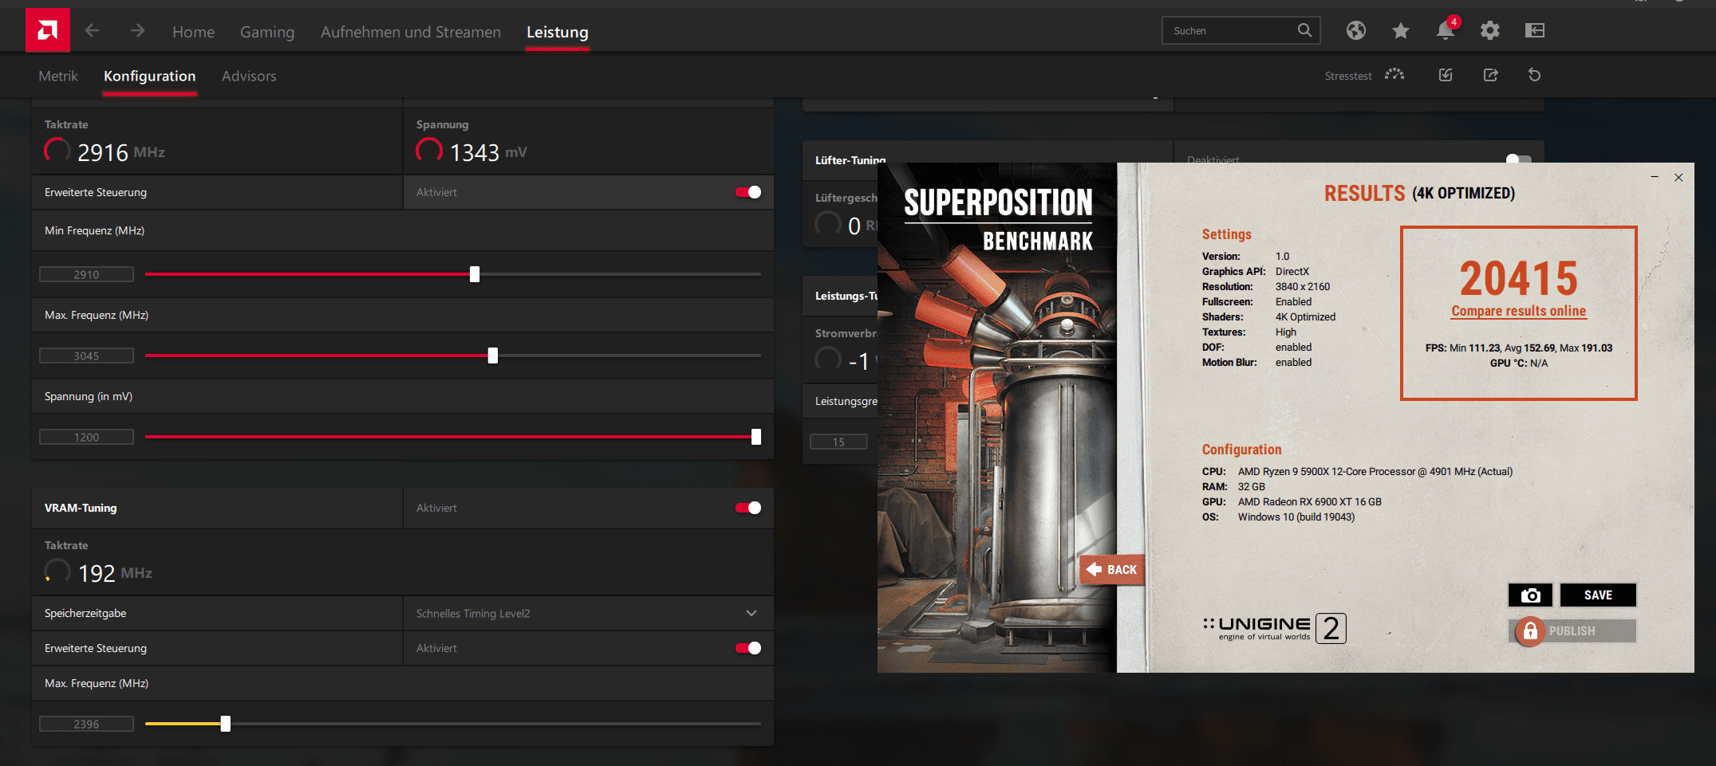The width and height of the screenshot is (1716, 766).
Task: Click the AMD Radeon RX 6900 XT text
Action: click(1310, 502)
